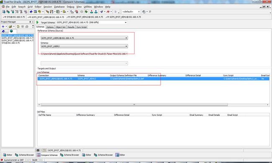The image size is (272, 163).
Task: Click the reference file path input field
Action: [x=84, y=54]
